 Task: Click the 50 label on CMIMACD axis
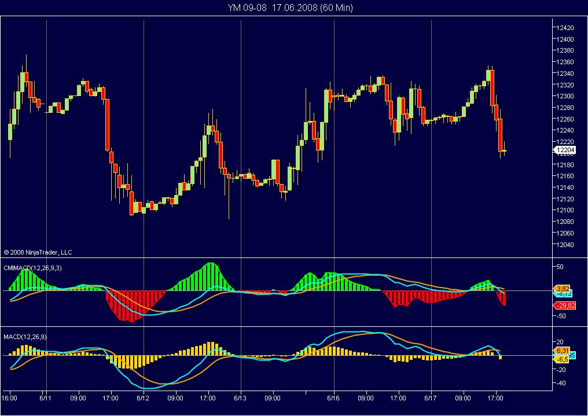pyautogui.click(x=560, y=267)
